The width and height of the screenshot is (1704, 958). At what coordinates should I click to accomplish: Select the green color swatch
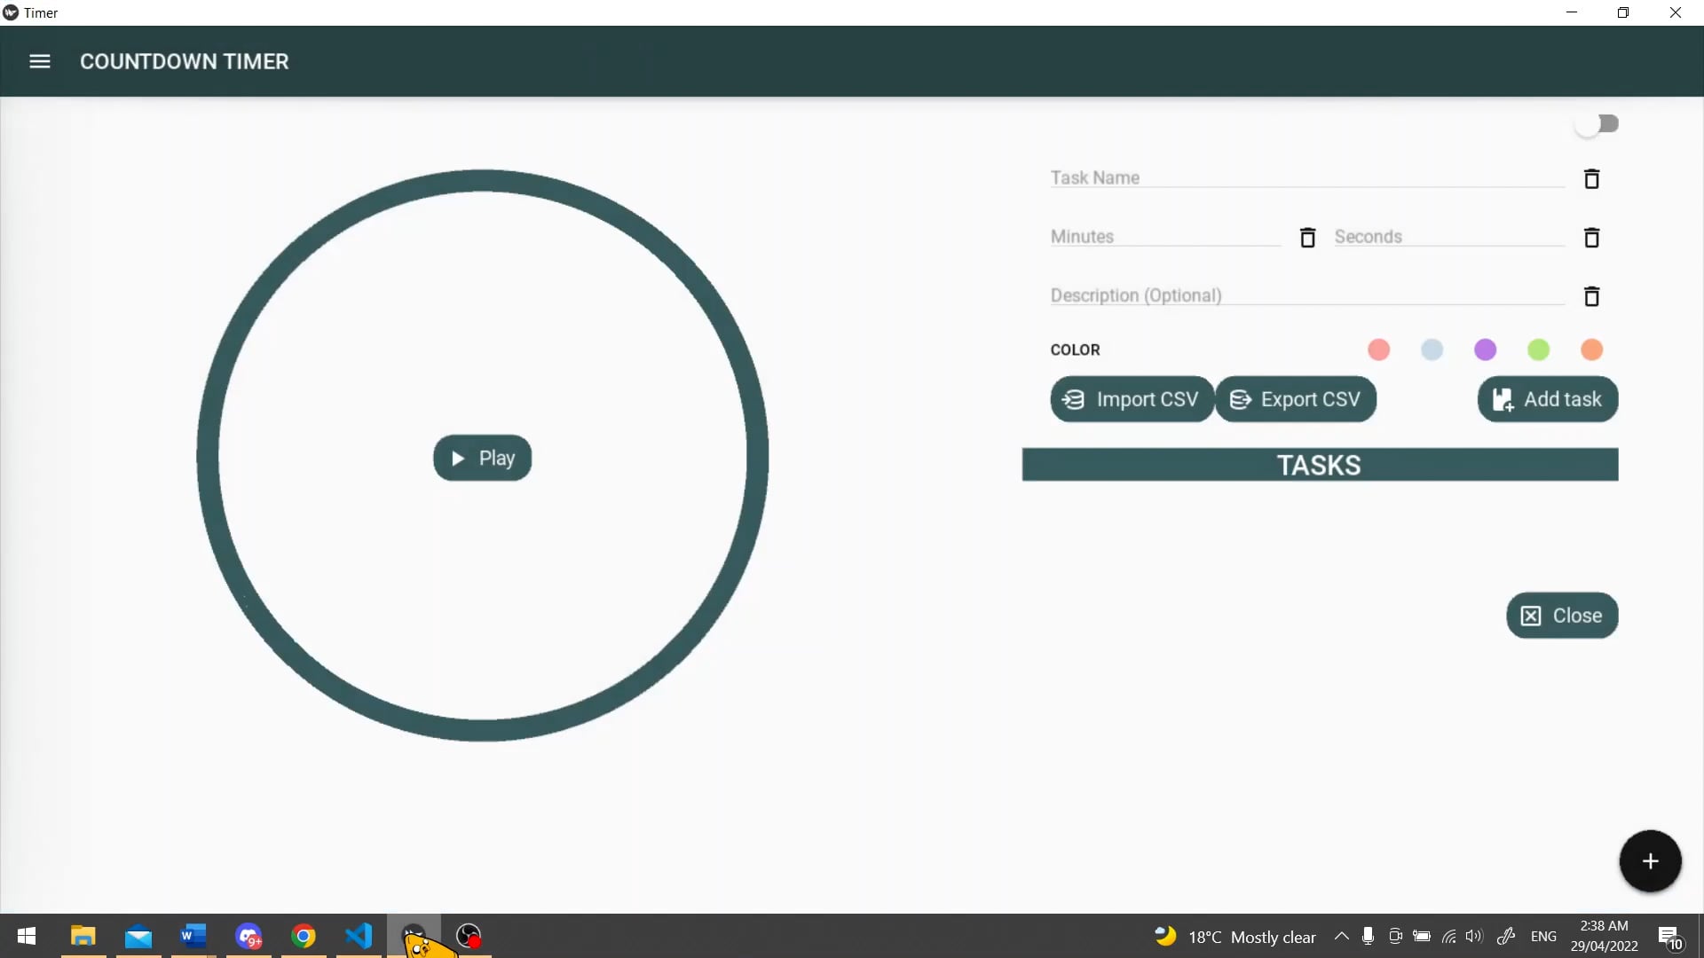point(1538,349)
